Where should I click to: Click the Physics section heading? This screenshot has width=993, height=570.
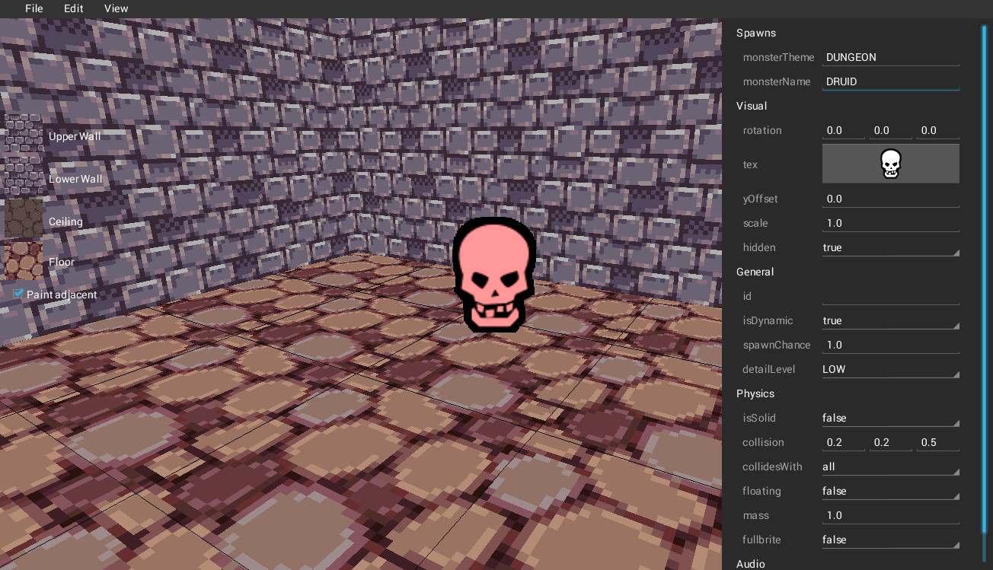755,393
